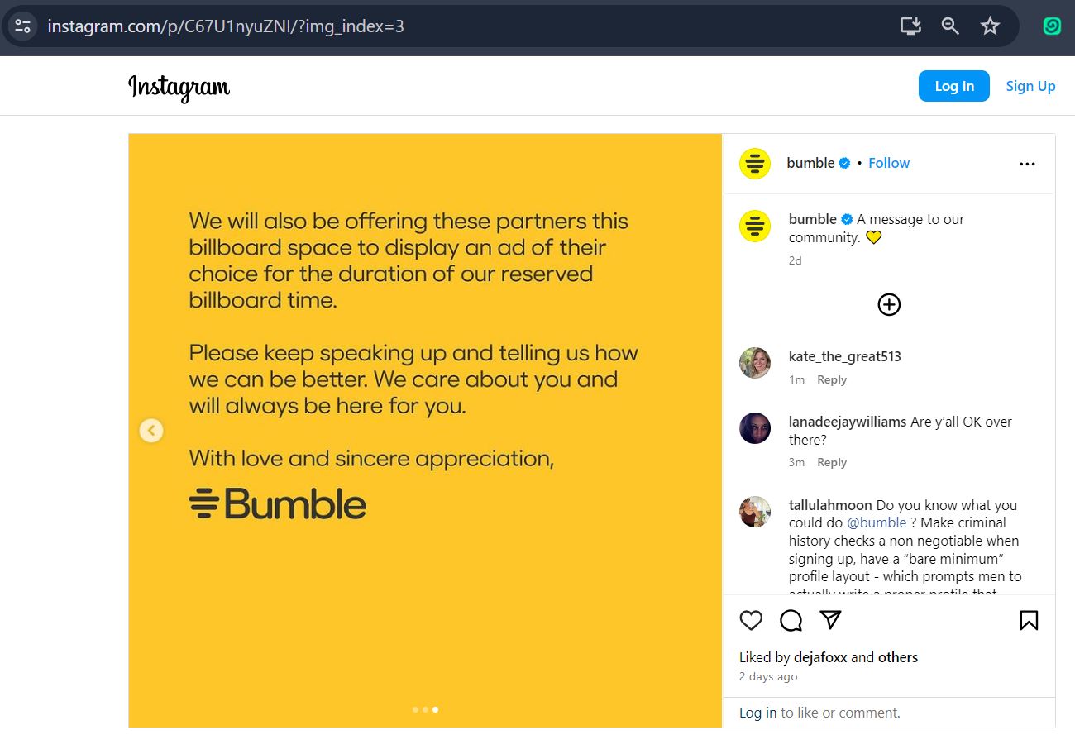
Task: Click the Sign Up link
Action: coord(1030,85)
